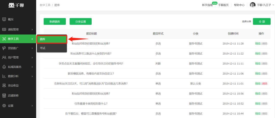This screenshot has height=118, width=275.
Task: Expand the 数据分析 chevron
Action: coord(32,76)
